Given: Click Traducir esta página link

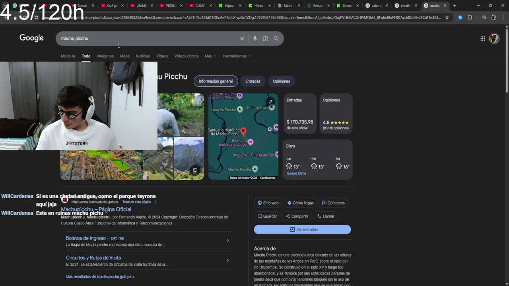Looking at the screenshot, I should pyautogui.click(x=137, y=202).
